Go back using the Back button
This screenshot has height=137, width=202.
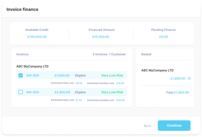click(147, 126)
